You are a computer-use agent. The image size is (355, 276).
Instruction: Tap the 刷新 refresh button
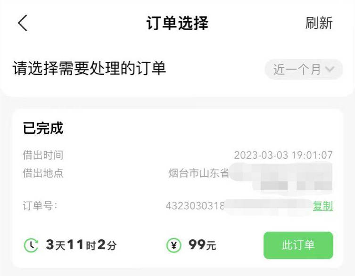point(319,23)
